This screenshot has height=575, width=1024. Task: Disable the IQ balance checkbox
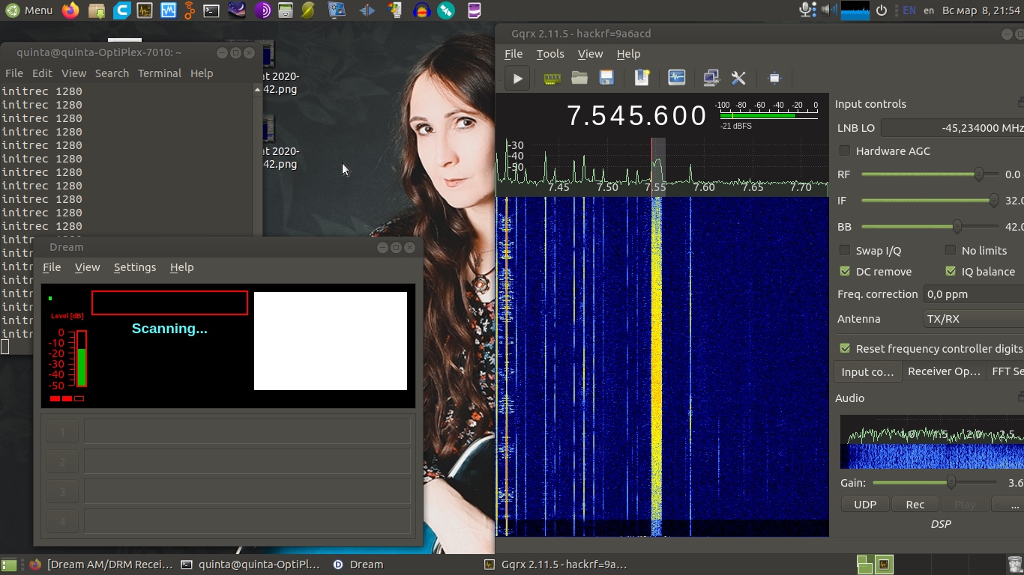[x=951, y=271]
